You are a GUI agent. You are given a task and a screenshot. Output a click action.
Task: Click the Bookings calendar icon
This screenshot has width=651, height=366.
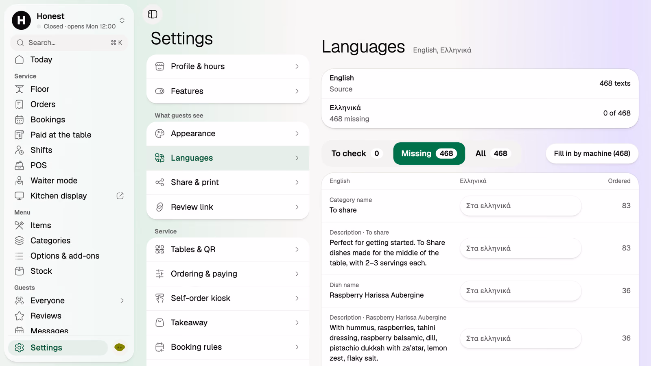click(19, 120)
